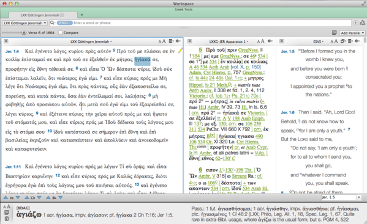Add a new workspace tab with the plus
This screenshot has width=367, height=224.
point(81,15)
